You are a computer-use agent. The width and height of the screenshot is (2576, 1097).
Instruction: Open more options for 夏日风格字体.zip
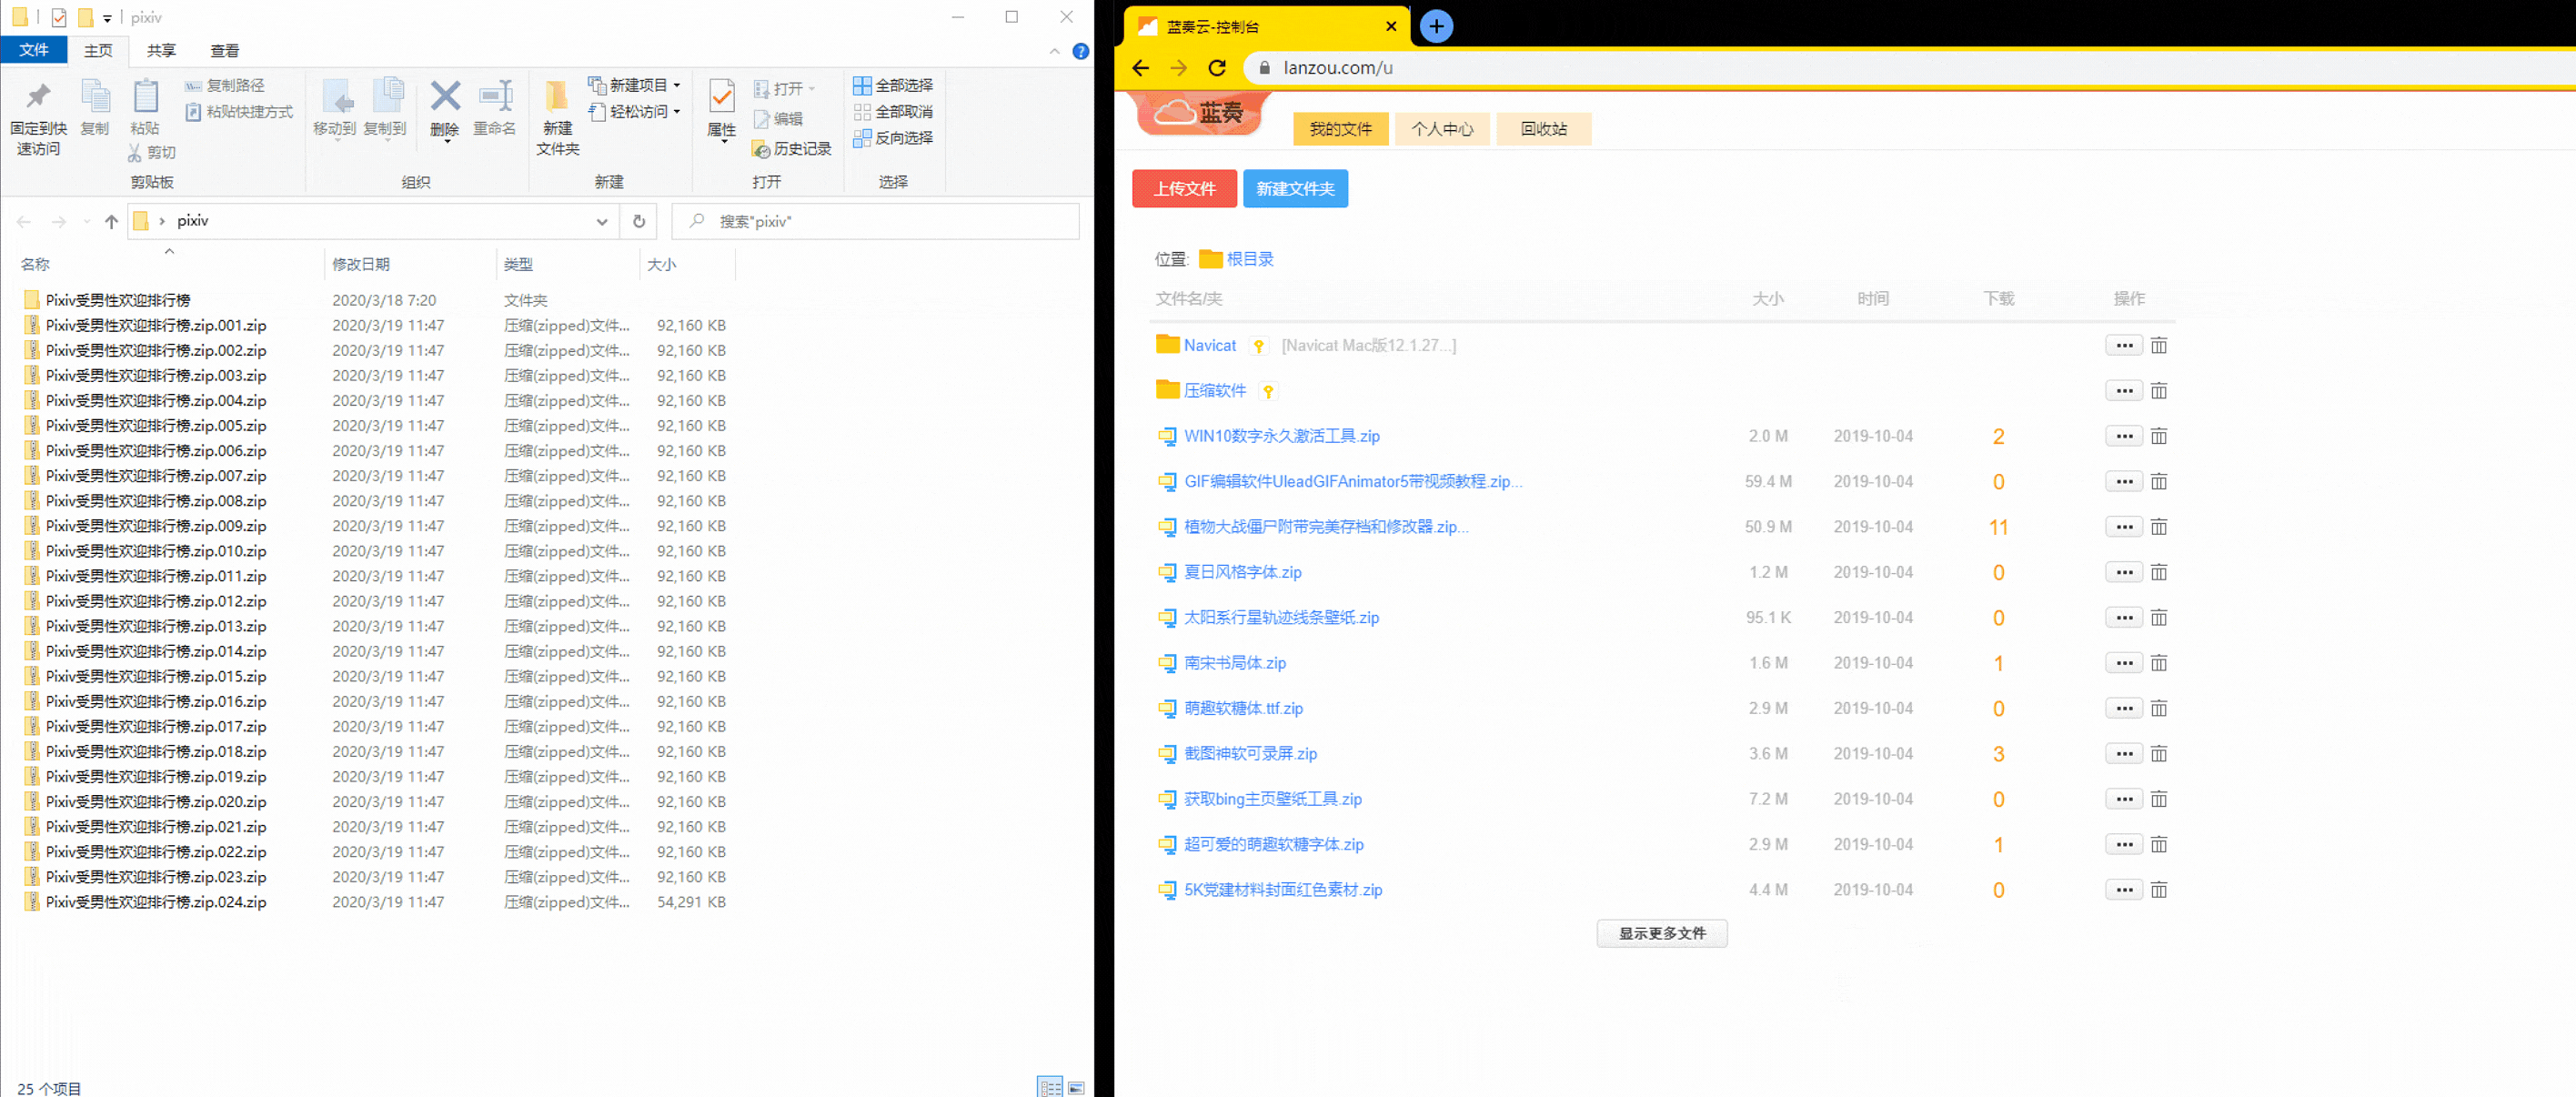[2123, 572]
